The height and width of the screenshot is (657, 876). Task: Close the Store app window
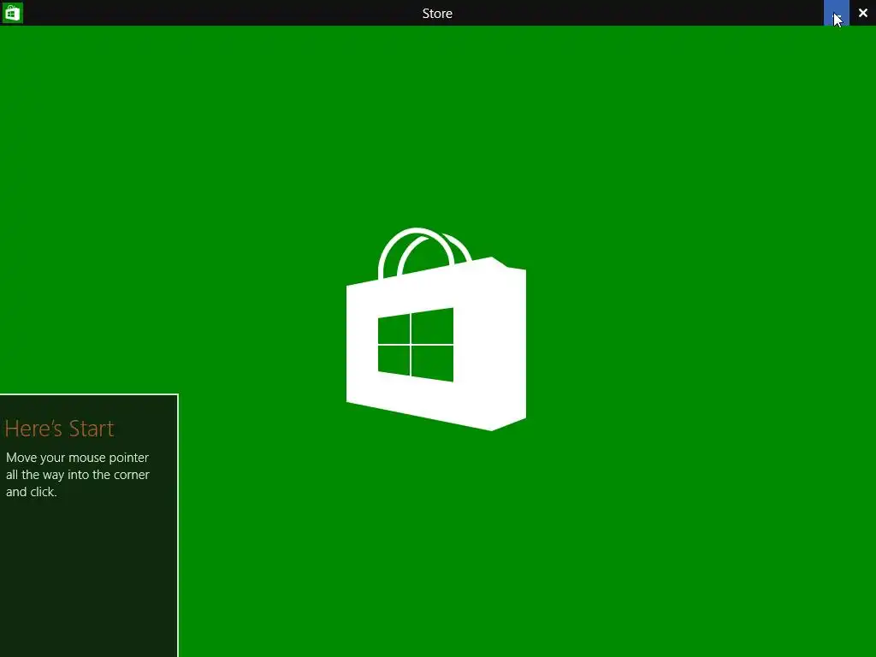point(862,13)
